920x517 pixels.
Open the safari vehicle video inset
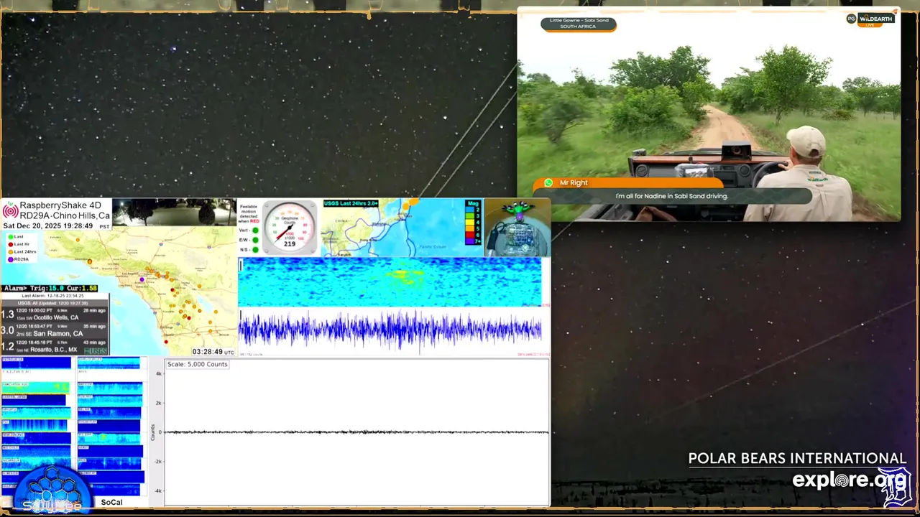(709, 114)
